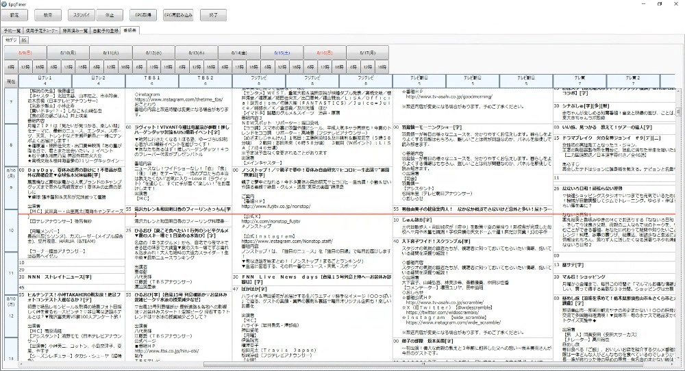Open the 使用予定チューナー tab
Screen dimensions: 685x371
pyautogui.click(x=41, y=31)
